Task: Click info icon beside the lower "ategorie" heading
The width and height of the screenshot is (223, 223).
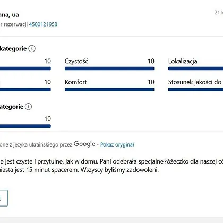Action: [28, 107]
